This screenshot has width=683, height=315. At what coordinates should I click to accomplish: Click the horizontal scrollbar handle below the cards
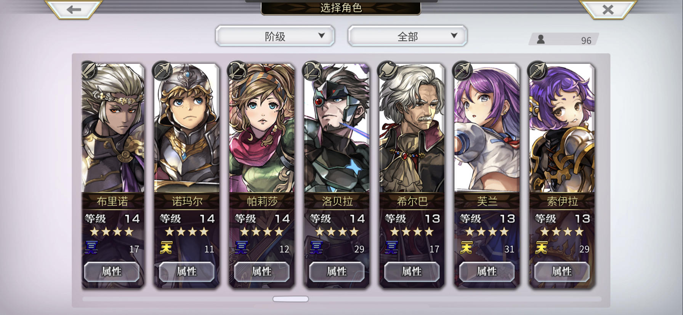[x=290, y=299]
